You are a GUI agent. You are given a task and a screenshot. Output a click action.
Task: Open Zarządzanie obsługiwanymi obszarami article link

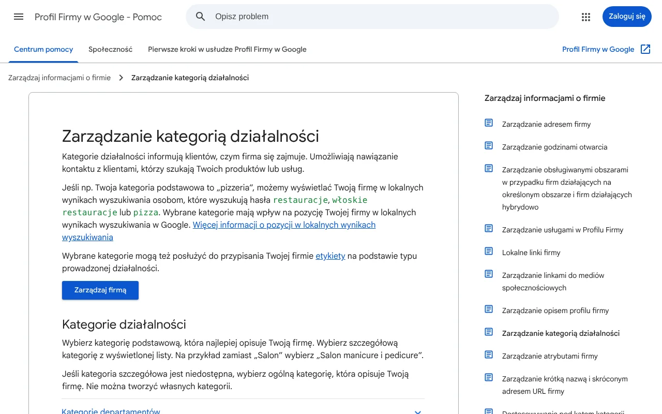[x=567, y=188]
